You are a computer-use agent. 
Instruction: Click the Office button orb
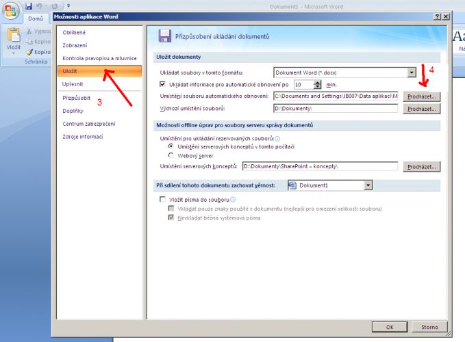[10, 11]
